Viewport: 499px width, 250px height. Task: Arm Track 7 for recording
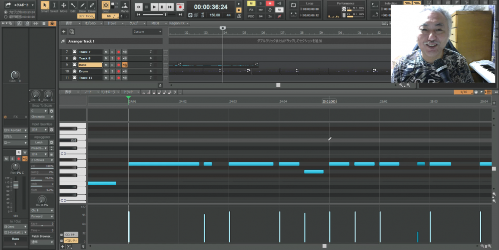pyautogui.click(x=118, y=52)
